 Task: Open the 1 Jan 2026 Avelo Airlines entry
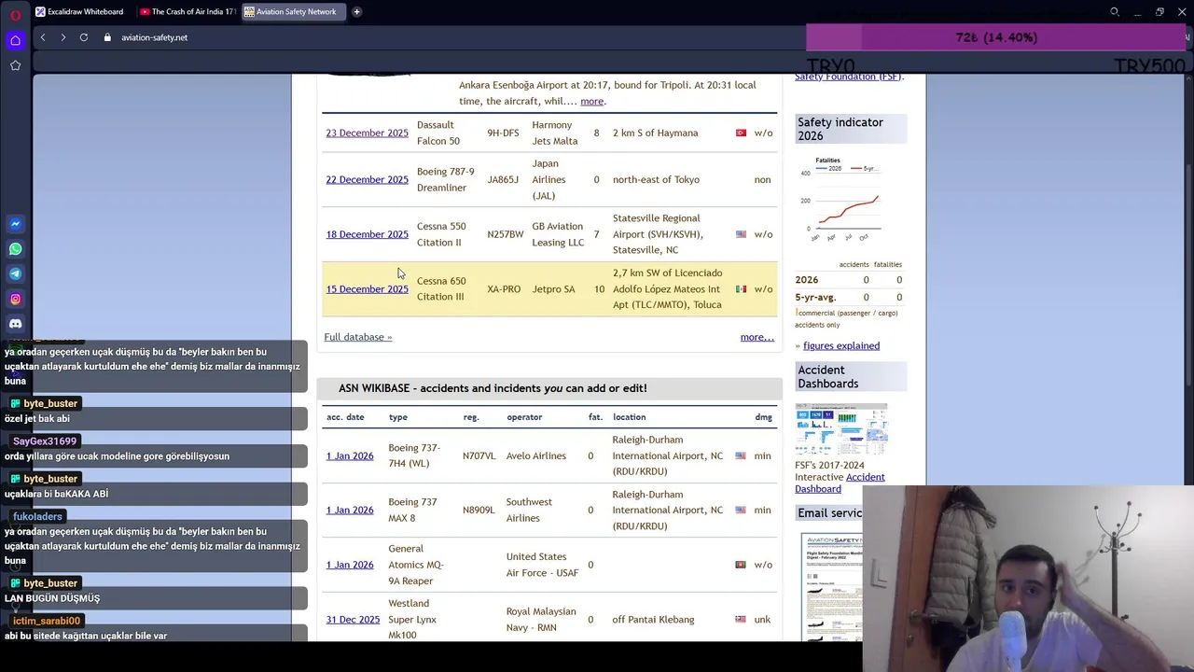point(350,456)
